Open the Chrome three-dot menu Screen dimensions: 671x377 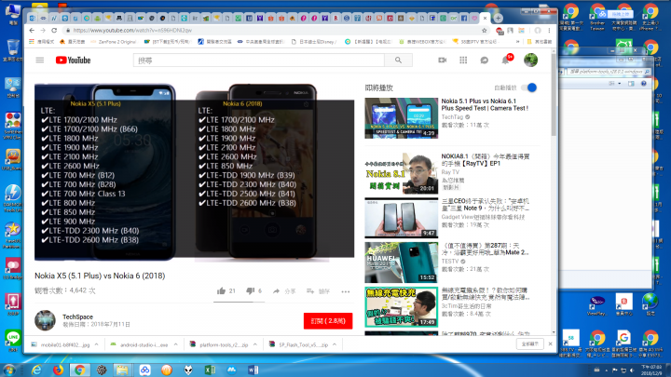tap(549, 31)
